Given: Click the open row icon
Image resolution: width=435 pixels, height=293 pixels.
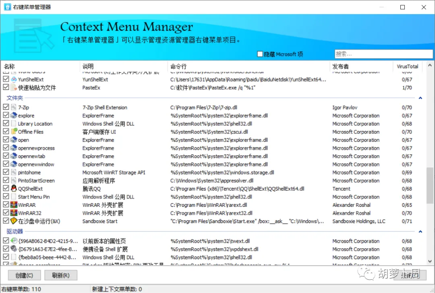Looking at the screenshot, I should [14, 139].
